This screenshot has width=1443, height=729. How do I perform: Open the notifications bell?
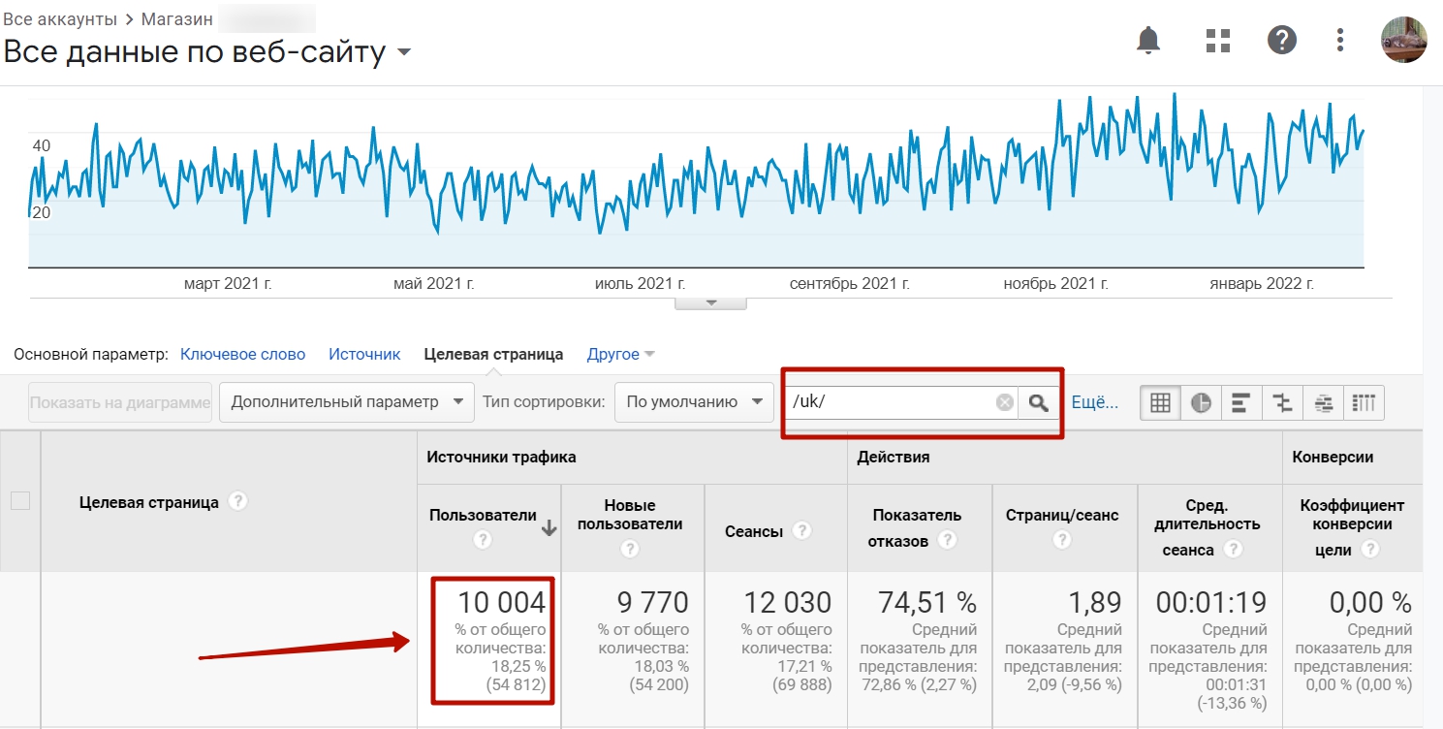[1148, 40]
